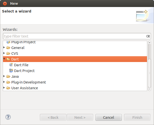
Task: Click the General folder icon
Action: 8,48
